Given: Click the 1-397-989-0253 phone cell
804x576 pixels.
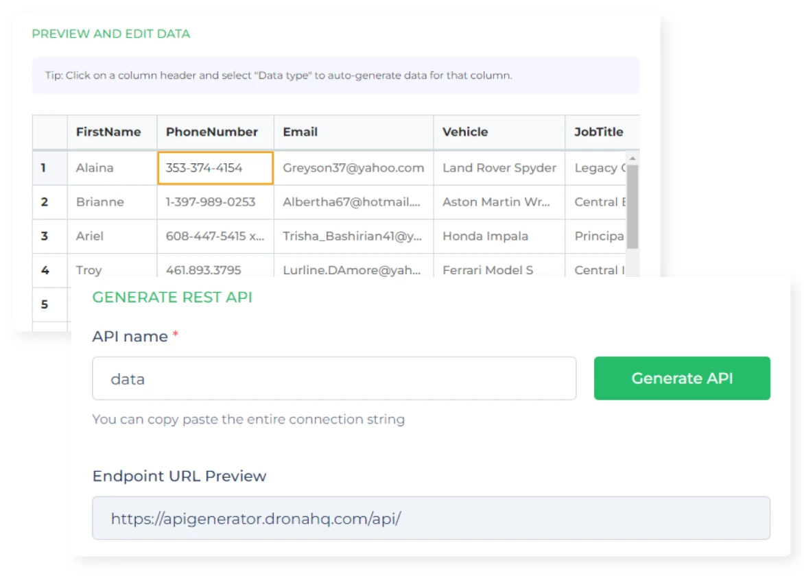Looking at the screenshot, I should point(215,202).
